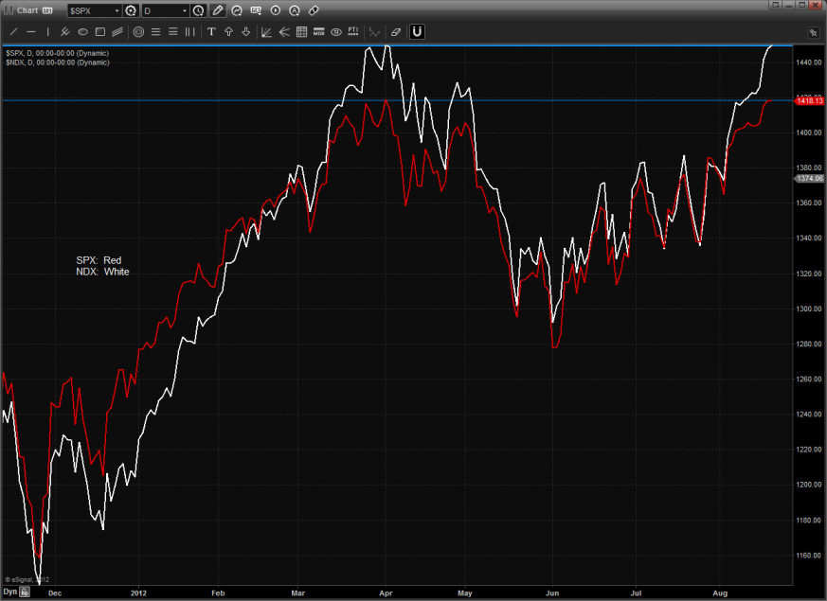The height and width of the screenshot is (601, 827).
Task: Click the GET toolbar button
Action: click(257, 10)
